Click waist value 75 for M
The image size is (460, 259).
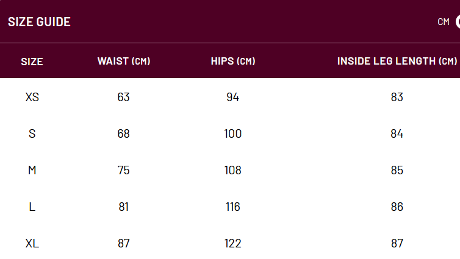coord(123,170)
